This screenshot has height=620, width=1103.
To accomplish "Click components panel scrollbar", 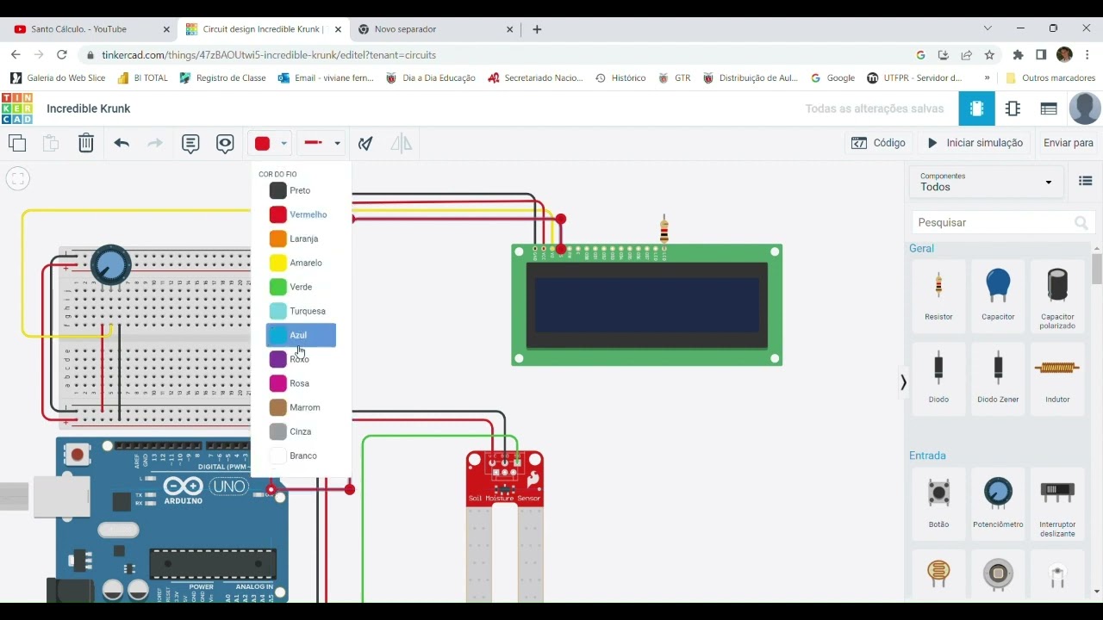I will click(x=1096, y=269).
